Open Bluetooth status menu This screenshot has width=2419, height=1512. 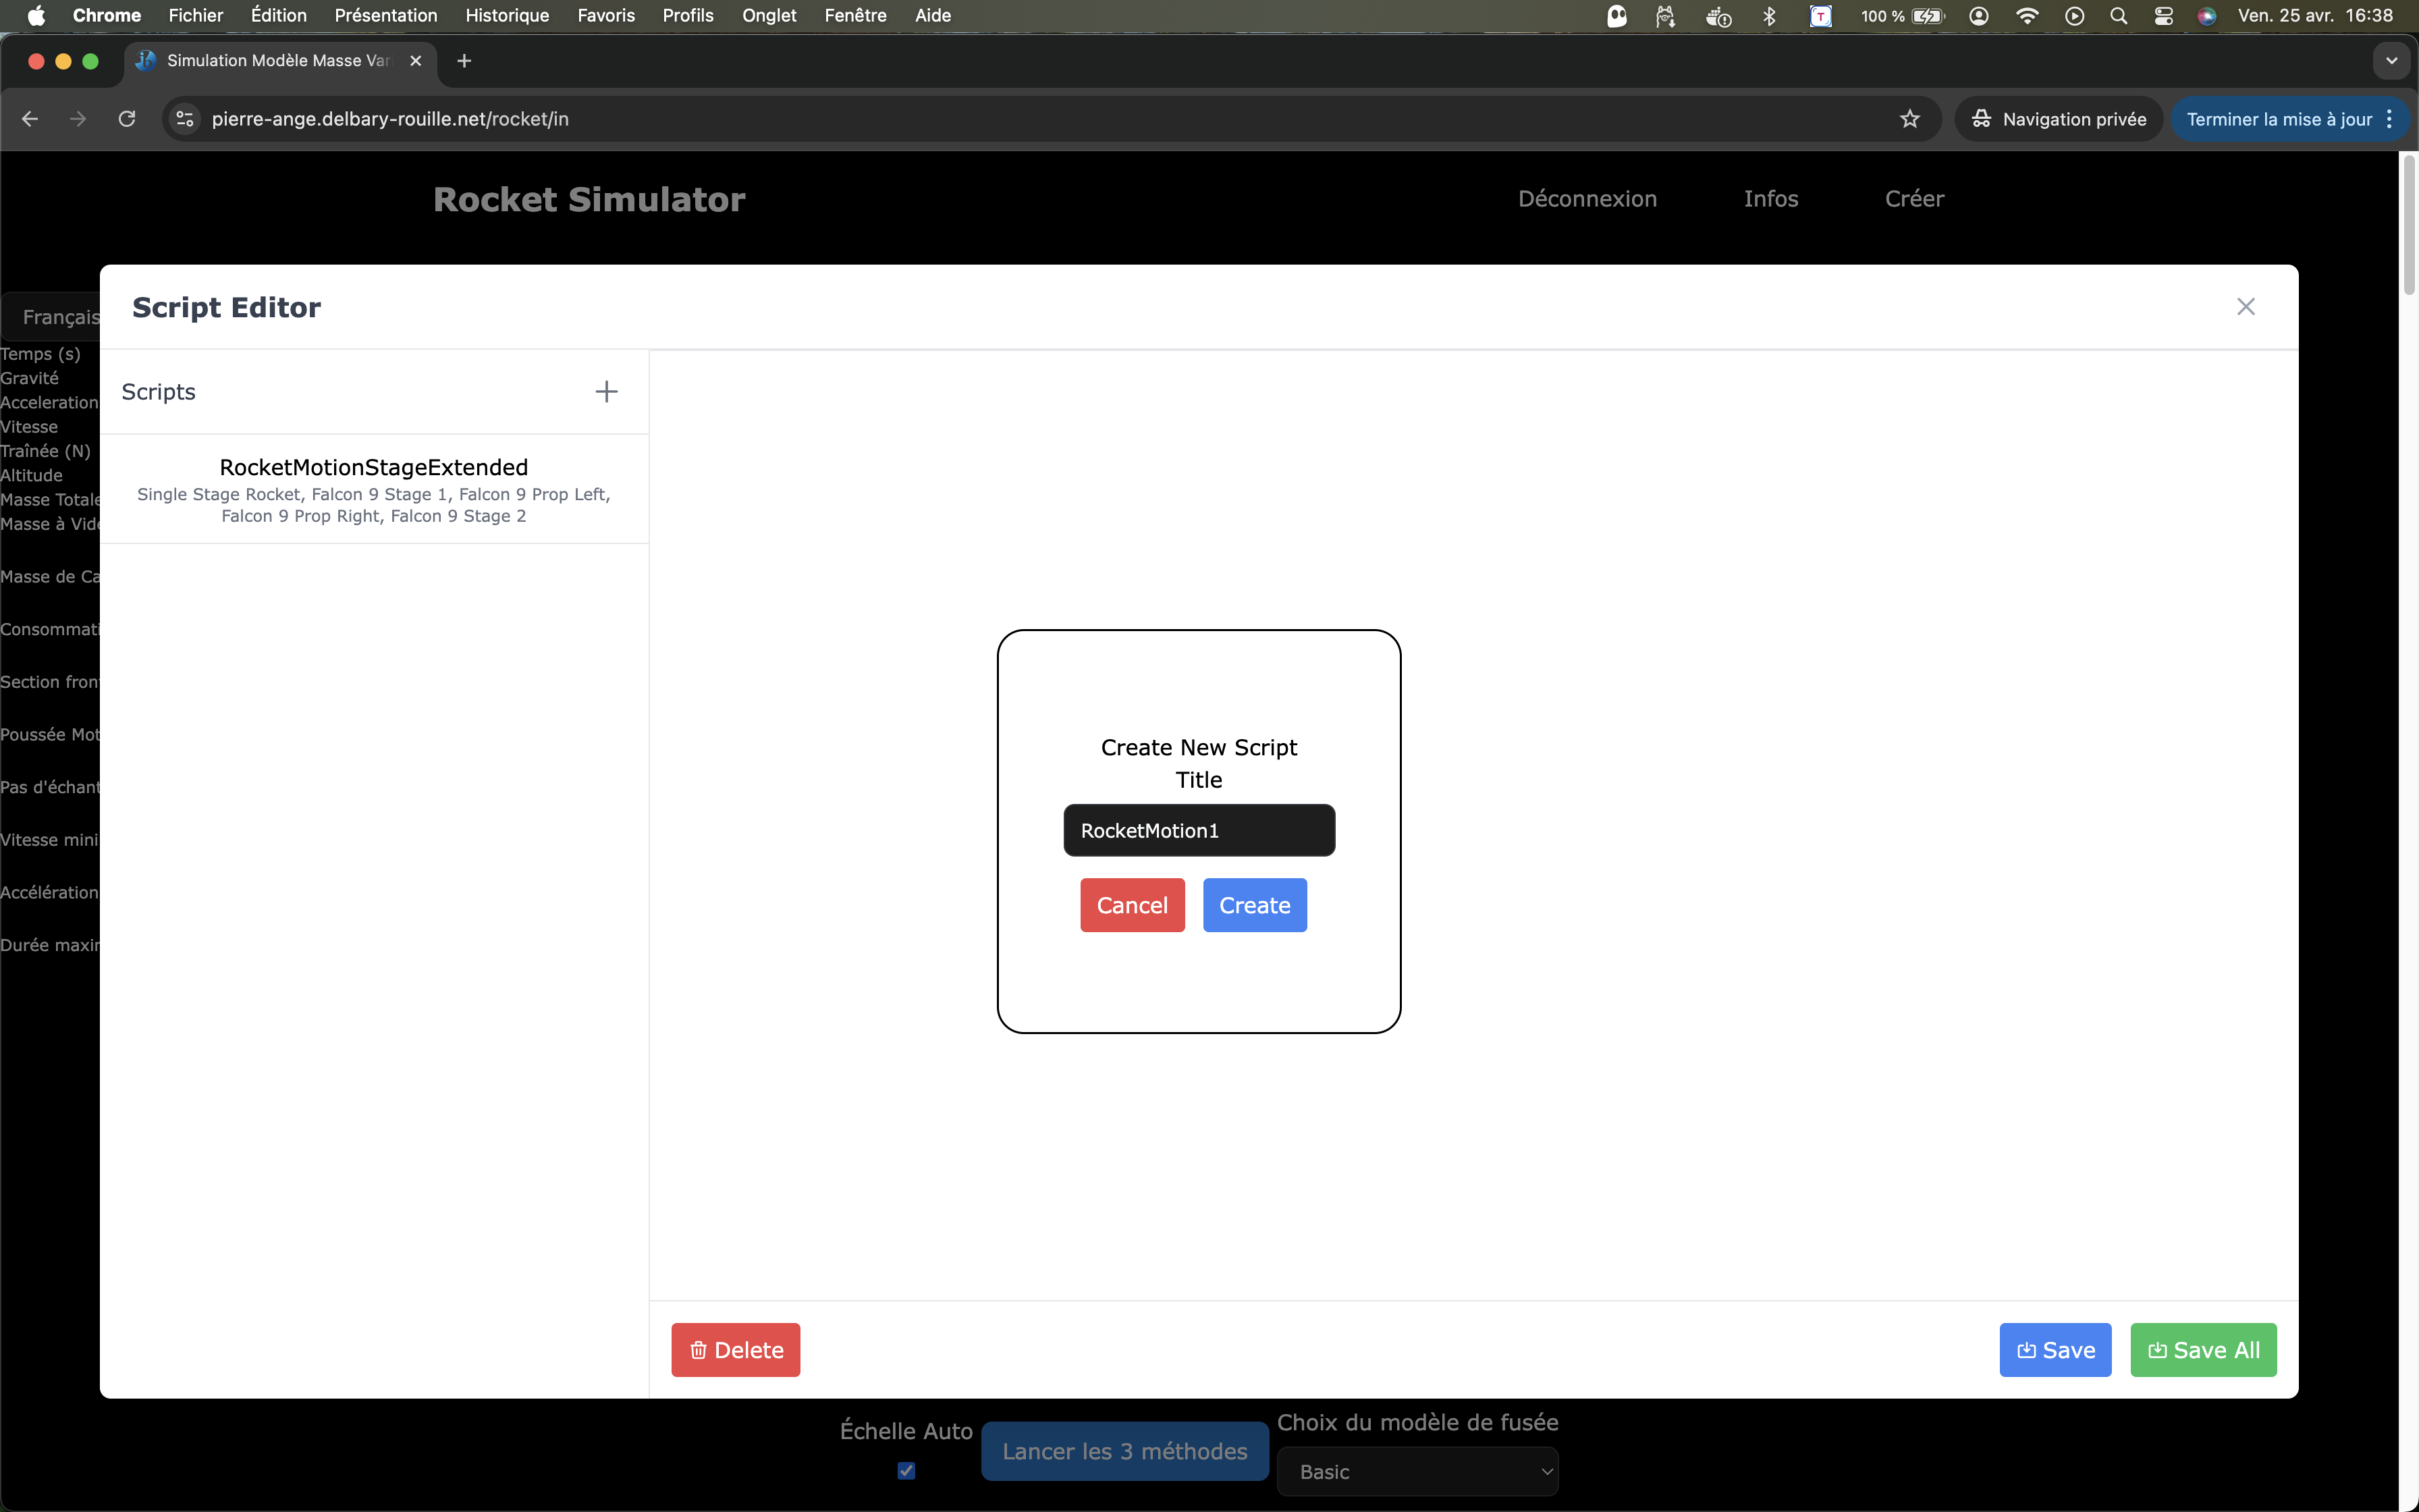point(1769,16)
